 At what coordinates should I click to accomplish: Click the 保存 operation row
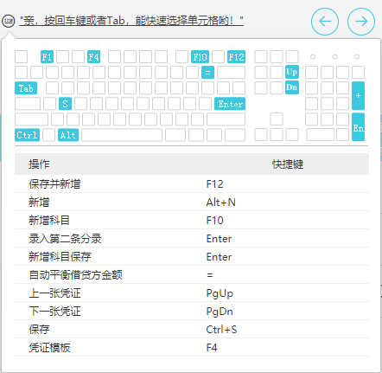[192, 329]
